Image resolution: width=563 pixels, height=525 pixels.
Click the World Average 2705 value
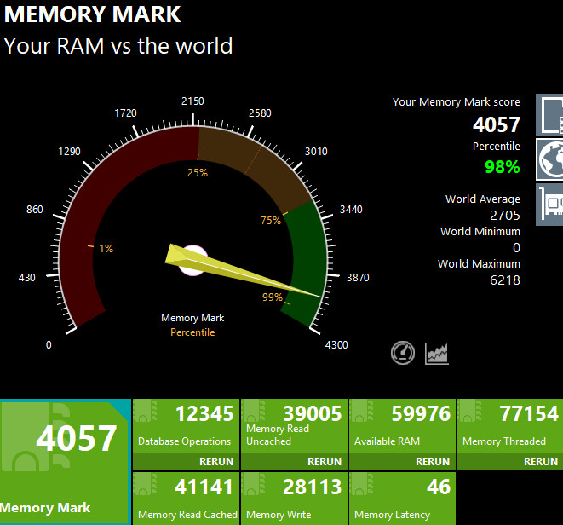505,216
